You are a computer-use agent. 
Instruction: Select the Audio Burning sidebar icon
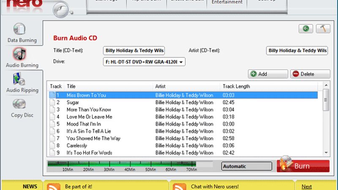pyautogui.click(x=19, y=54)
